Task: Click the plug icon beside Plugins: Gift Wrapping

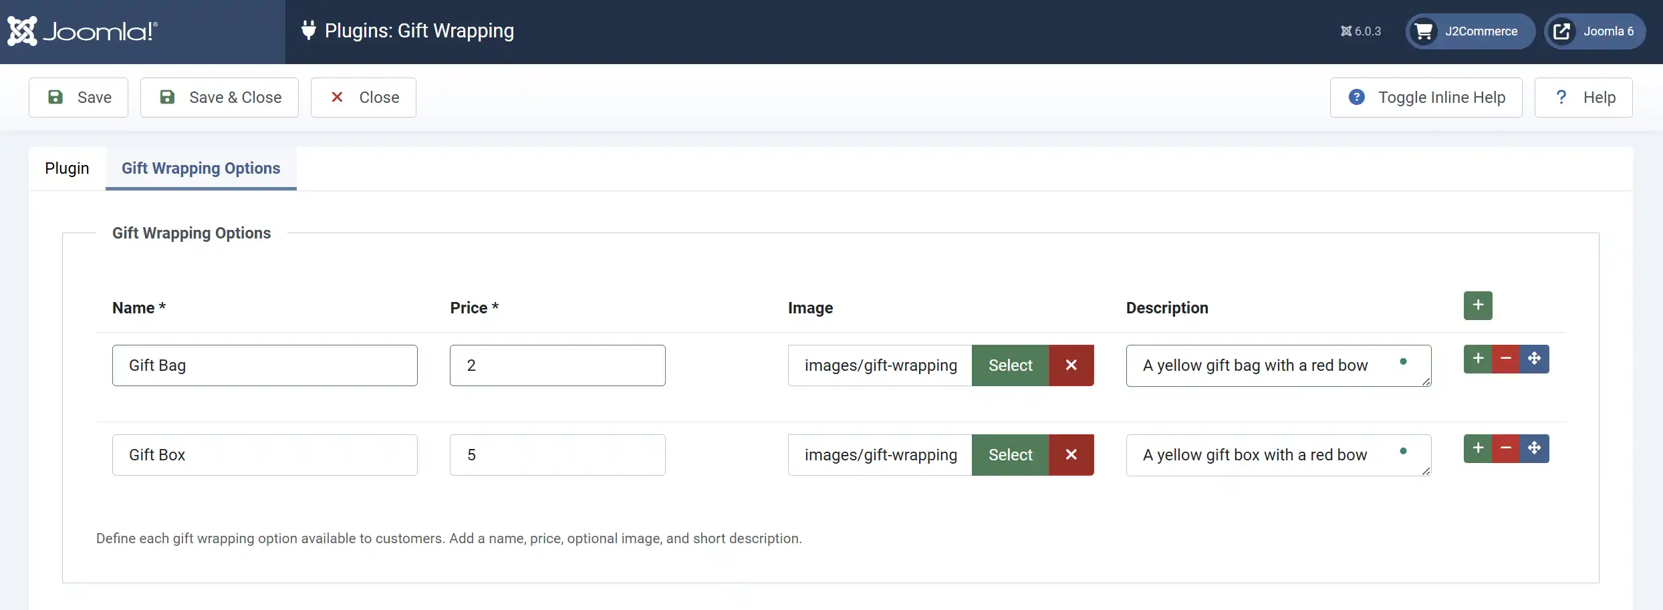Action: 308,30
